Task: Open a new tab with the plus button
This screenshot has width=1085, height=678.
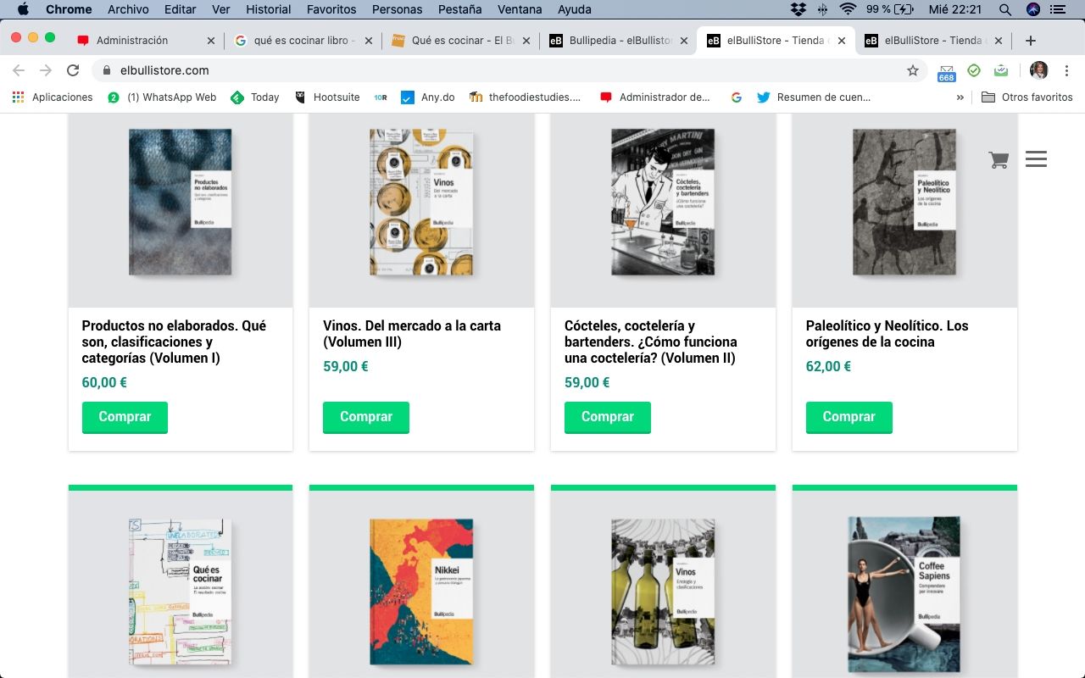Action: pos(1030,41)
